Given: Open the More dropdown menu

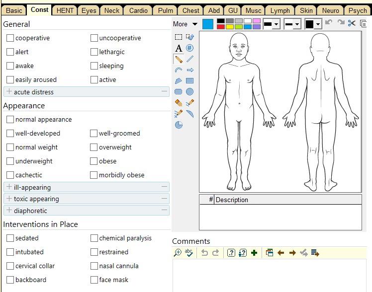Looking at the screenshot, I should pos(185,24).
